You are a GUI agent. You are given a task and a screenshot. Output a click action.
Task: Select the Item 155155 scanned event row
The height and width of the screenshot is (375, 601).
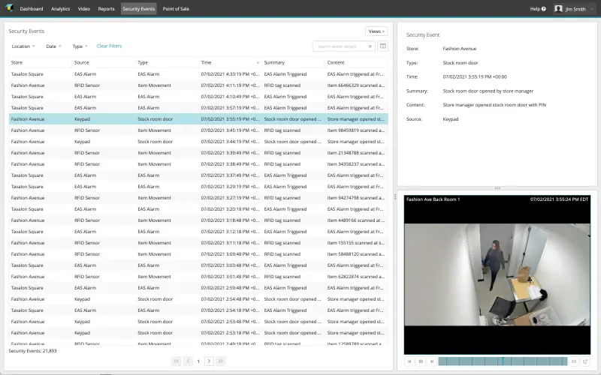[198, 243]
